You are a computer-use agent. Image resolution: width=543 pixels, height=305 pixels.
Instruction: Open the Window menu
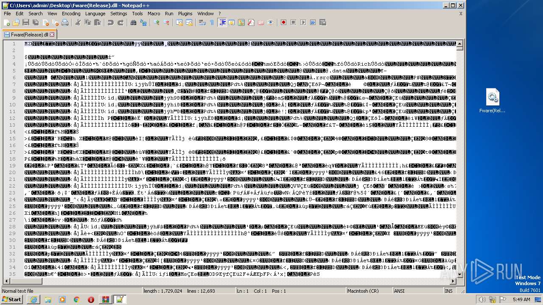[x=205, y=14]
